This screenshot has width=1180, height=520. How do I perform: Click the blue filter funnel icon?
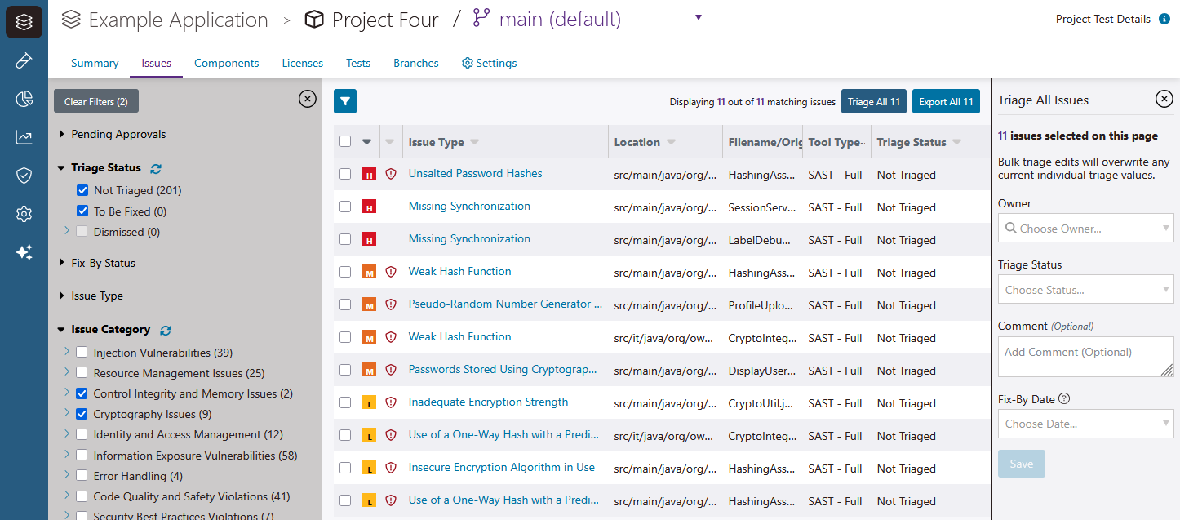pos(345,101)
